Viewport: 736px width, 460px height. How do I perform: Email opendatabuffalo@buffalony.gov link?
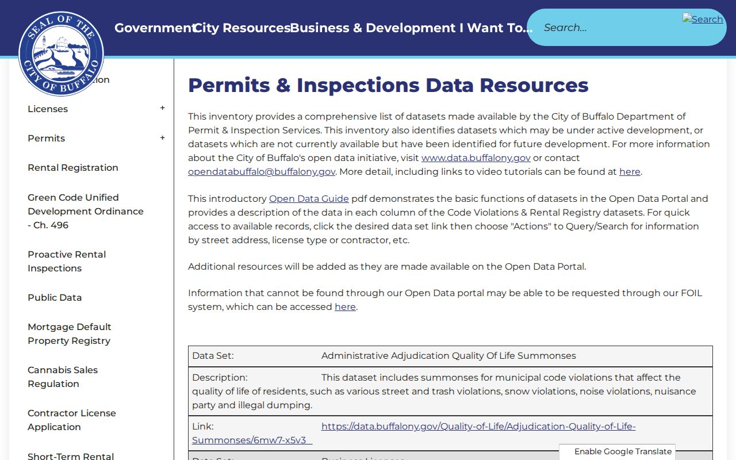click(x=262, y=171)
